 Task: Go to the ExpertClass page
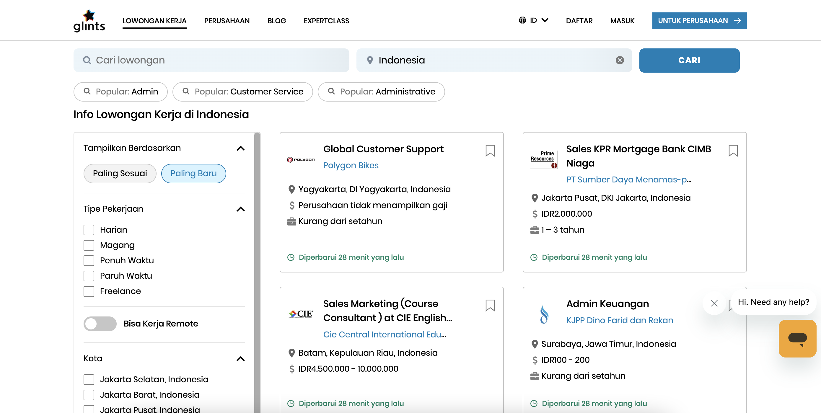326,21
